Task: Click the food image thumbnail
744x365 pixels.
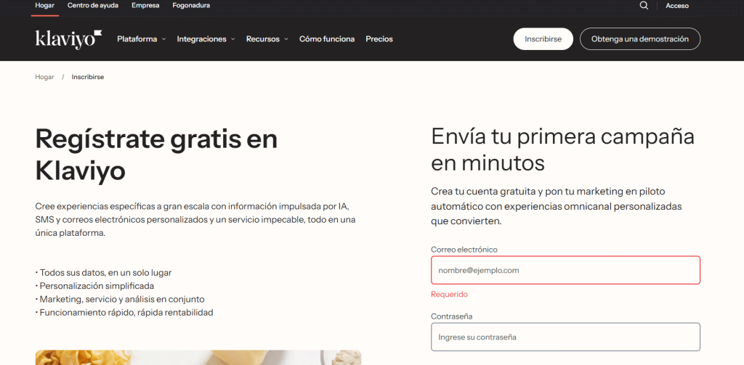Action: click(x=198, y=358)
